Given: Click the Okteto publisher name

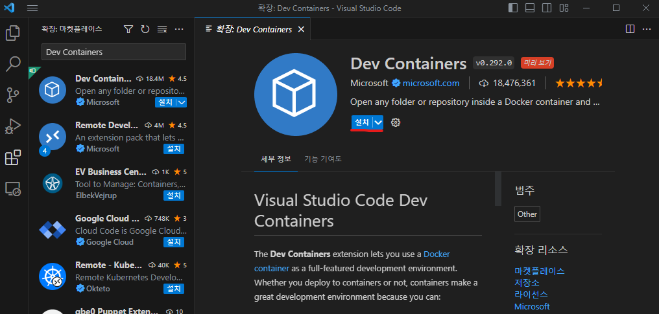Looking at the screenshot, I should click(x=97, y=289).
